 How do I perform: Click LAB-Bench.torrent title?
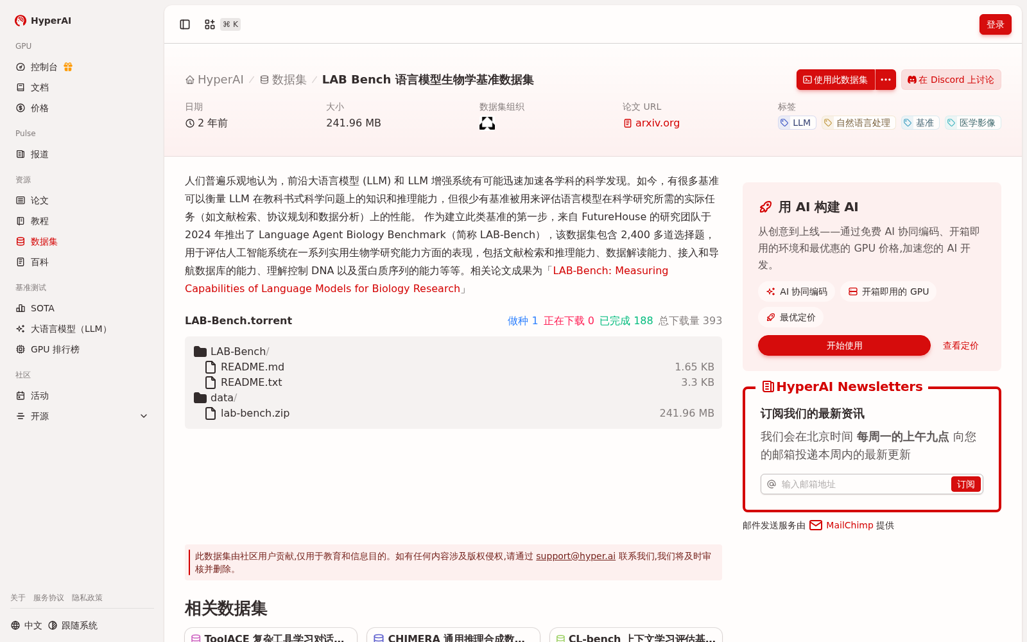coord(238,320)
